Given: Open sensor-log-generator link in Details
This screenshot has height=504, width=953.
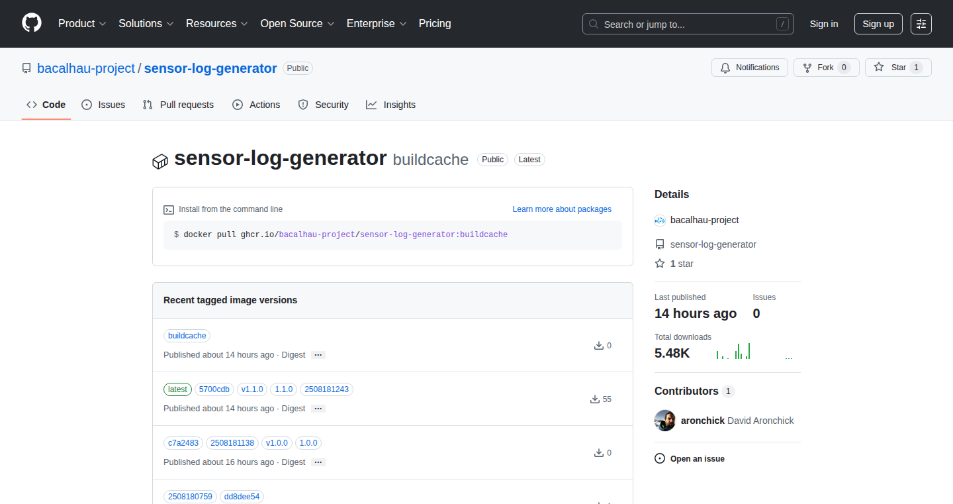Looking at the screenshot, I should tap(713, 244).
